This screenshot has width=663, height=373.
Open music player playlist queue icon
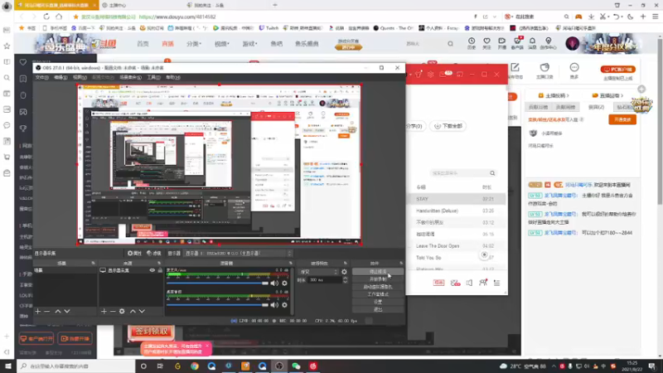click(496, 283)
